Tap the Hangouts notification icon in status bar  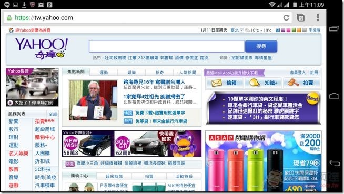(7, 5)
